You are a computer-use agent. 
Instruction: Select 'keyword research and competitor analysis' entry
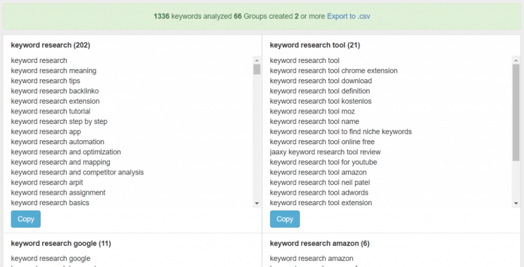pos(77,173)
